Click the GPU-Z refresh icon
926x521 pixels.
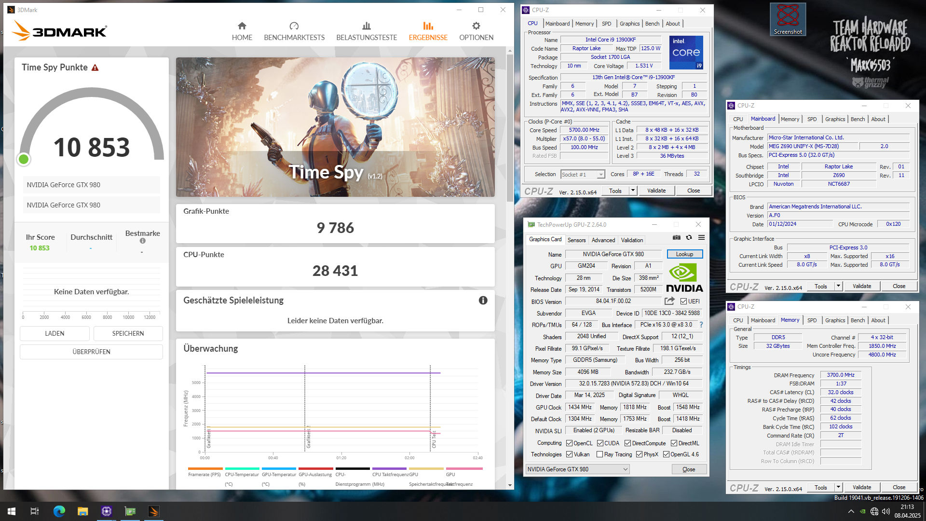(x=689, y=237)
